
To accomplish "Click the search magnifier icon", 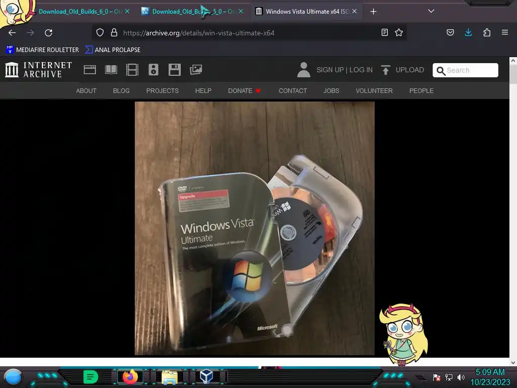I will (441, 71).
